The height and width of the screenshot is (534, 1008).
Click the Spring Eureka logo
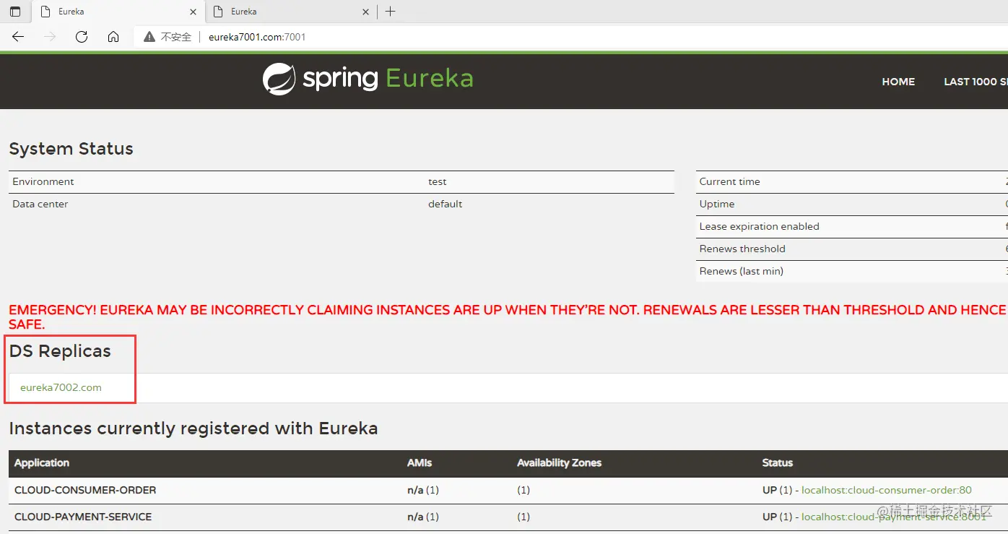click(x=368, y=79)
